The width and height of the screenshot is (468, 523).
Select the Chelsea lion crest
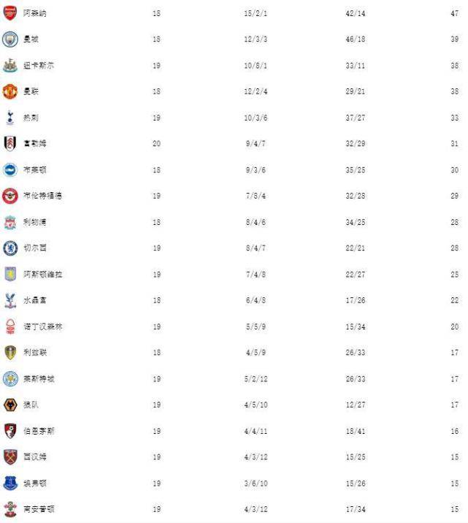[10, 248]
